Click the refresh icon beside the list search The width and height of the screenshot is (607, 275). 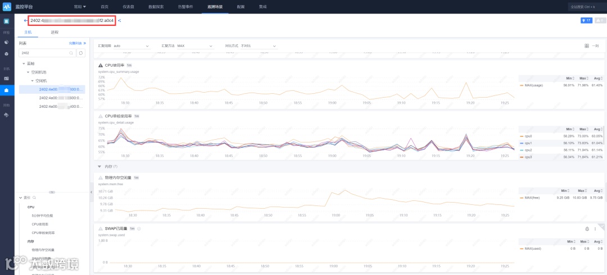[81, 53]
